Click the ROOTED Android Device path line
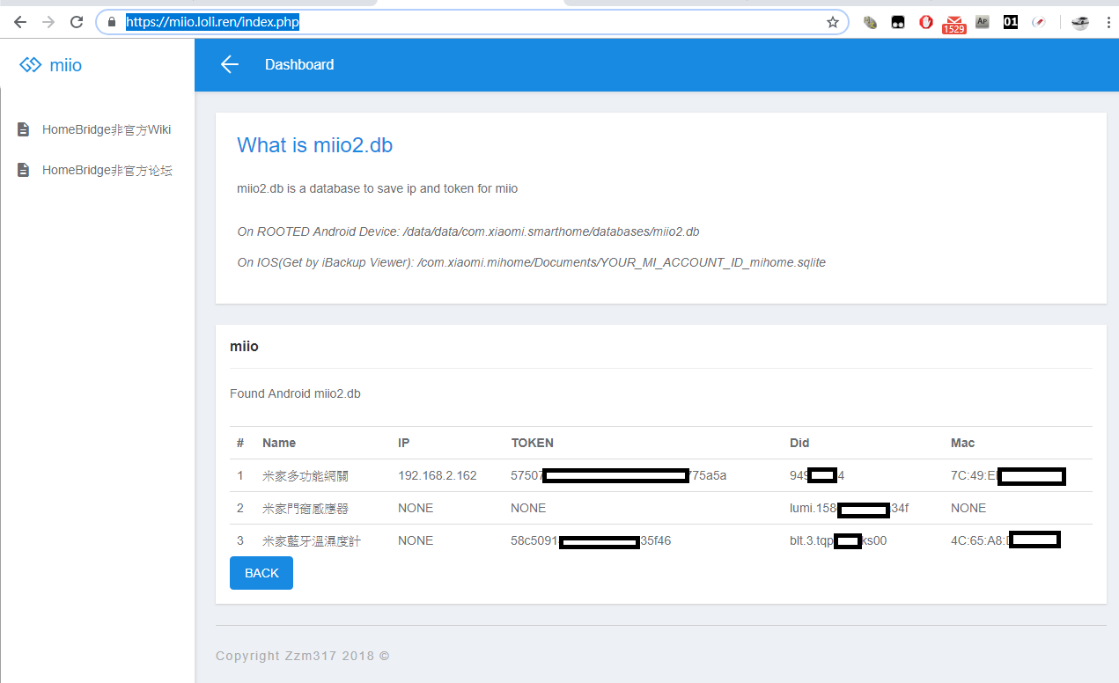Image resolution: width=1119 pixels, height=683 pixels. pos(468,231)
